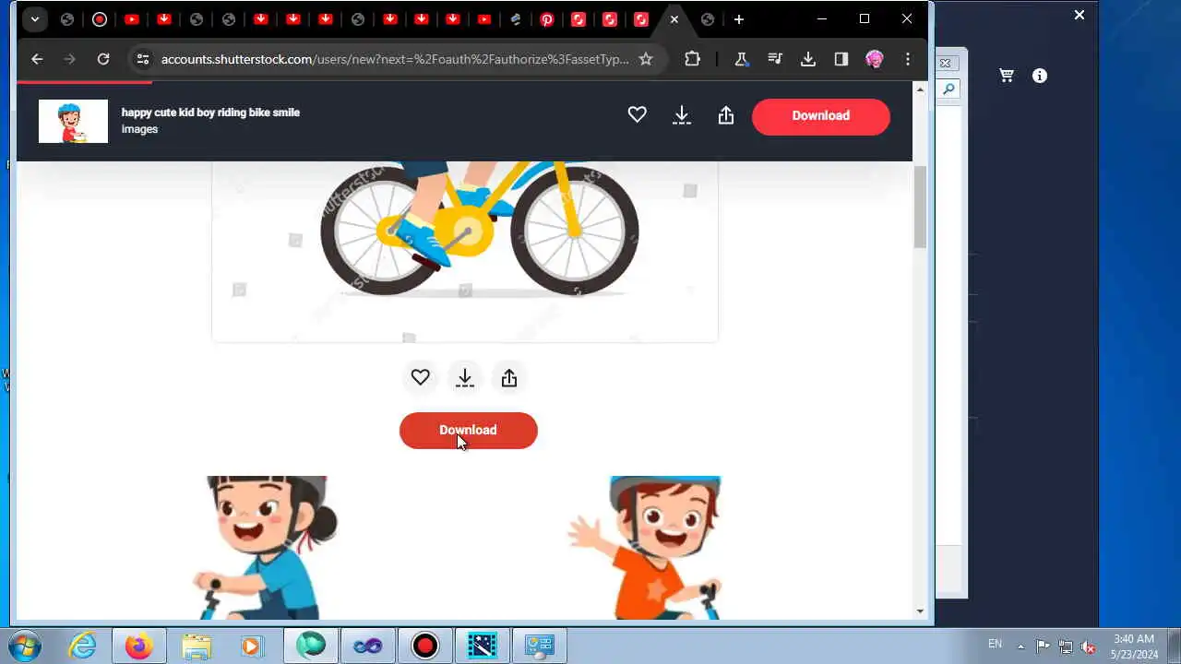The width and height of the screenshot is (1181, 664).
Task: Click the accounts.shutterstock.com address bar
Action: pyautogui.click(x=395, y=59)
